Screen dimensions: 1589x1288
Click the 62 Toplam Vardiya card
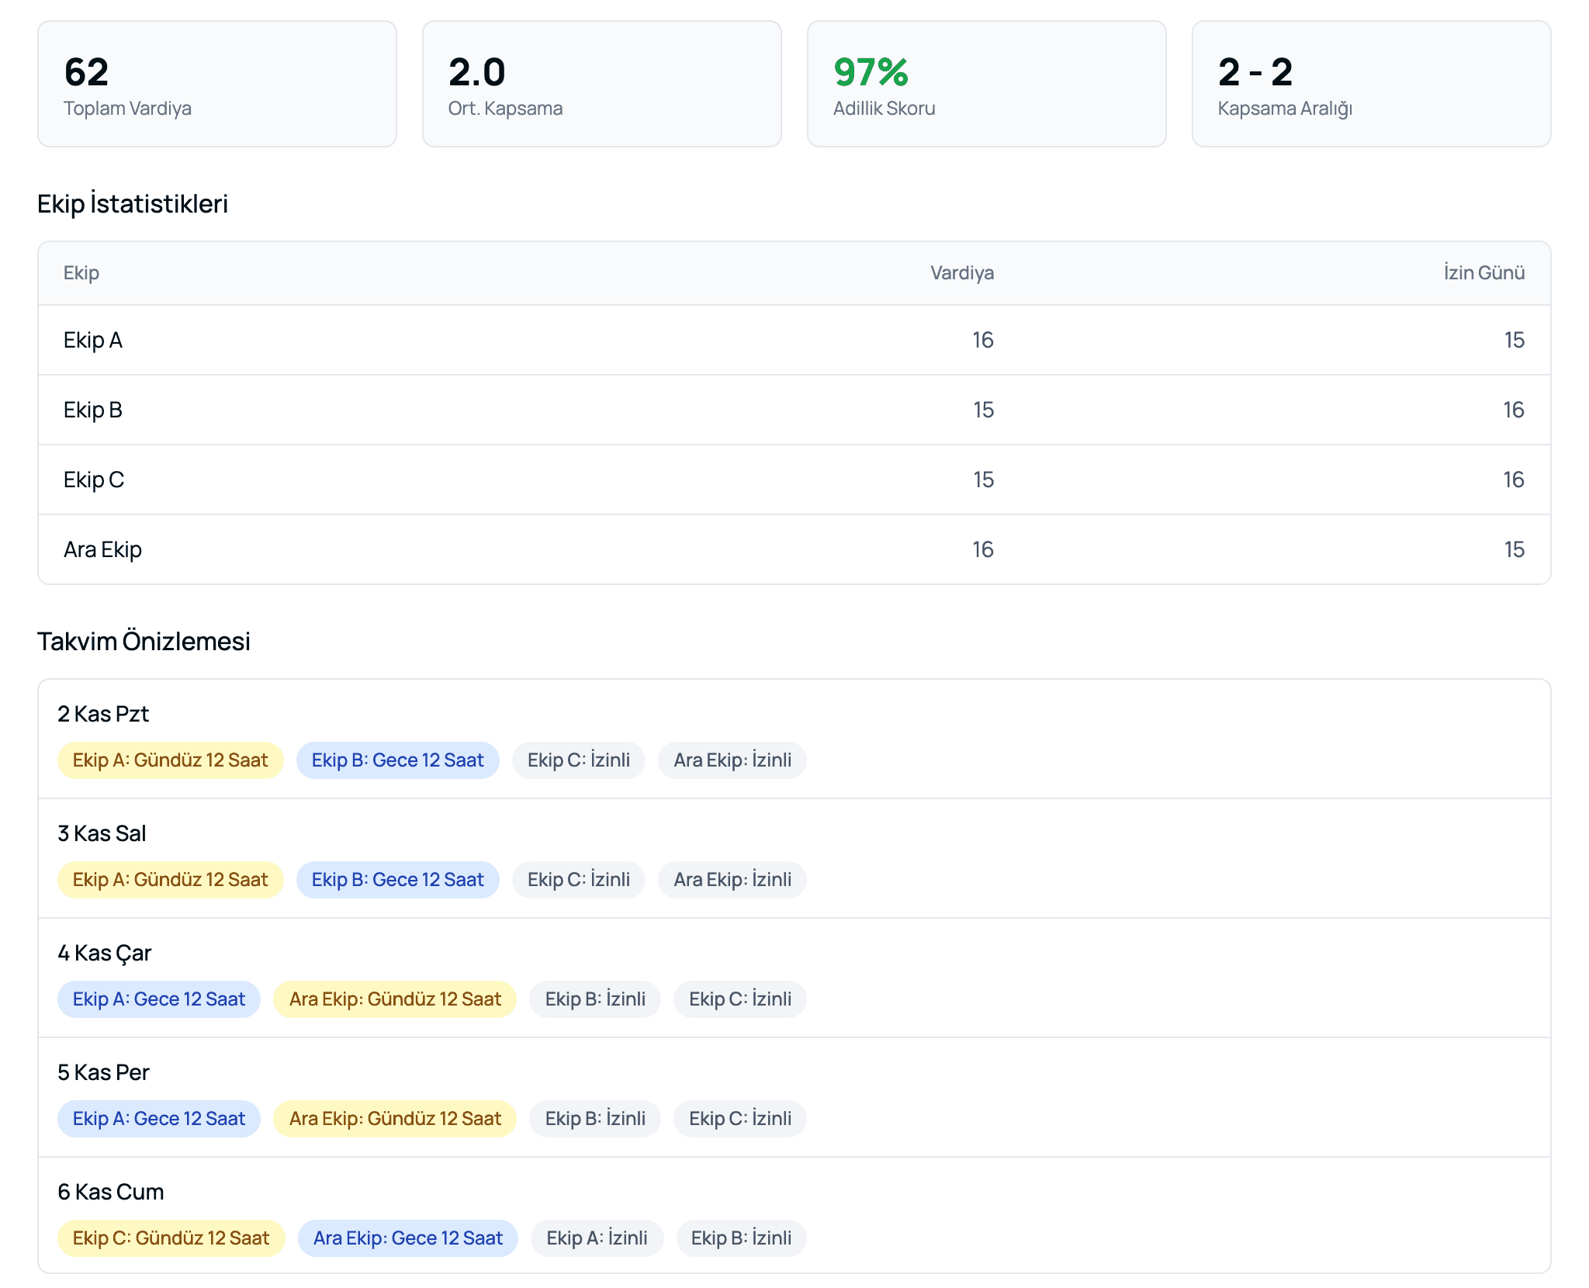click(217, 84)
